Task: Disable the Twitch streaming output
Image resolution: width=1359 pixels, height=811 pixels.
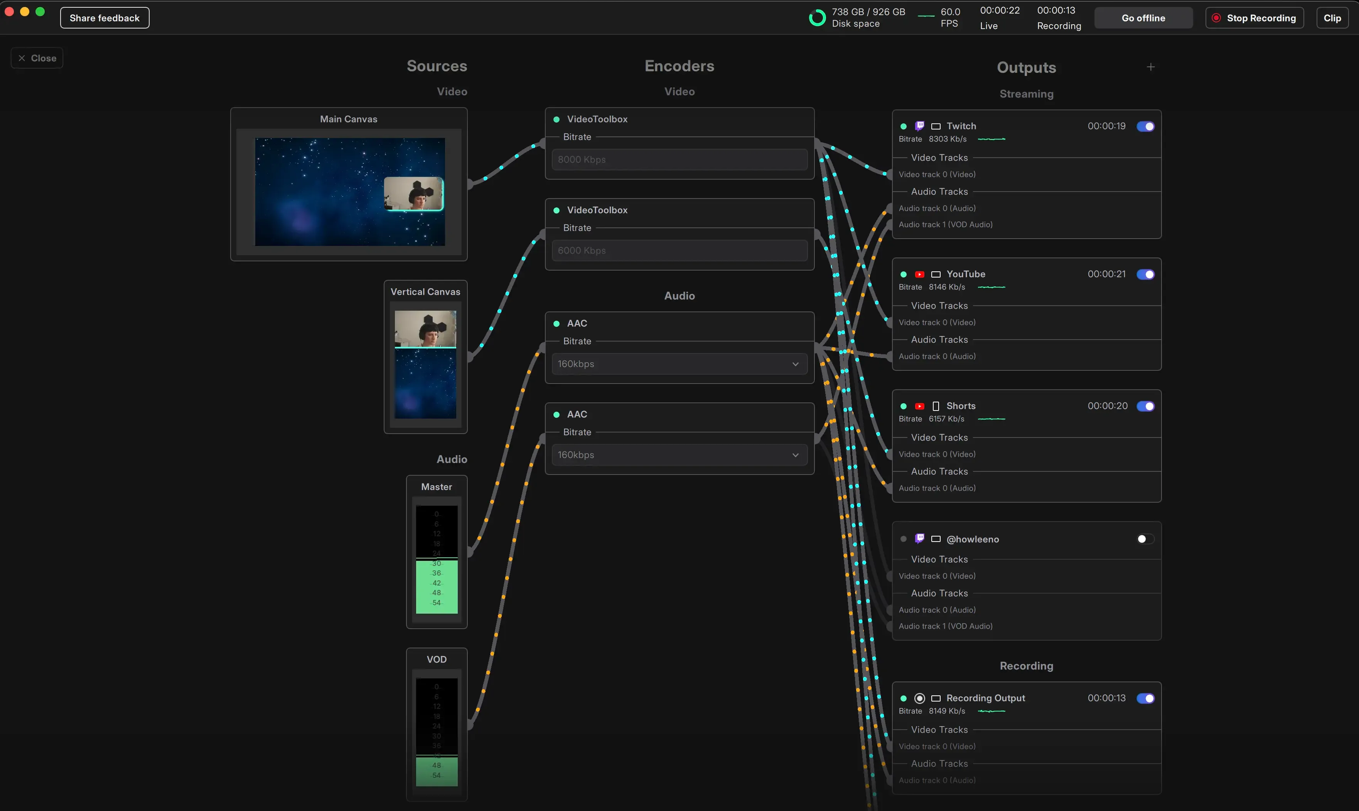Action: [1146, 126]
